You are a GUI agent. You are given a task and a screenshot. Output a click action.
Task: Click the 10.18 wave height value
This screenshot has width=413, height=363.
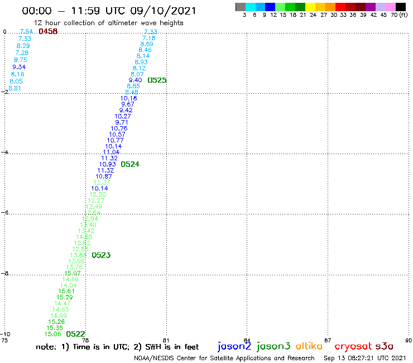(129, 98)
